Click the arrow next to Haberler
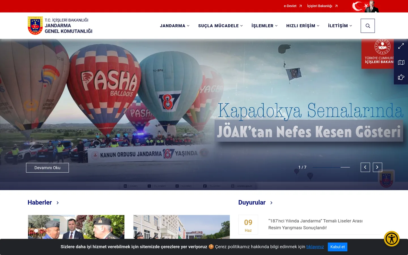 coord(58,203)
